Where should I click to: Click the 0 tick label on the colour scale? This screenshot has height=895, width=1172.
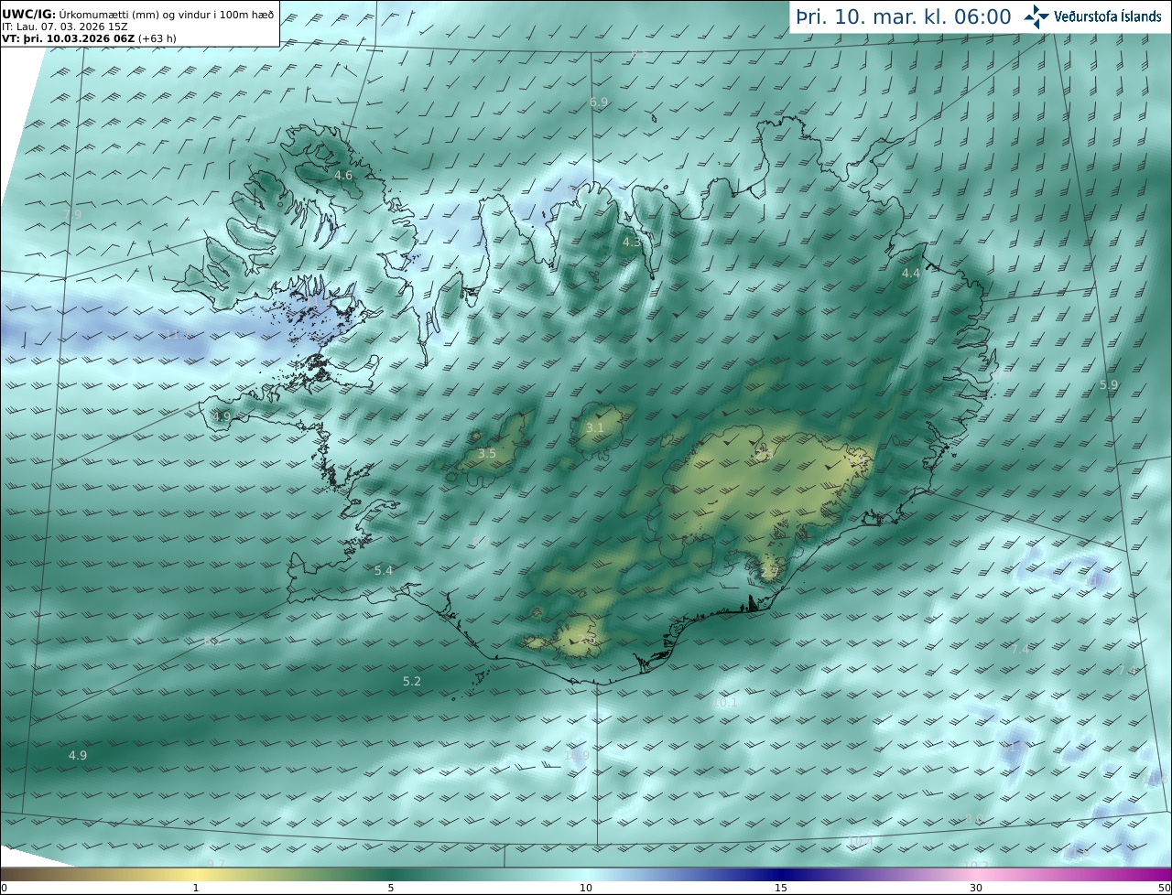coord(4,888)
